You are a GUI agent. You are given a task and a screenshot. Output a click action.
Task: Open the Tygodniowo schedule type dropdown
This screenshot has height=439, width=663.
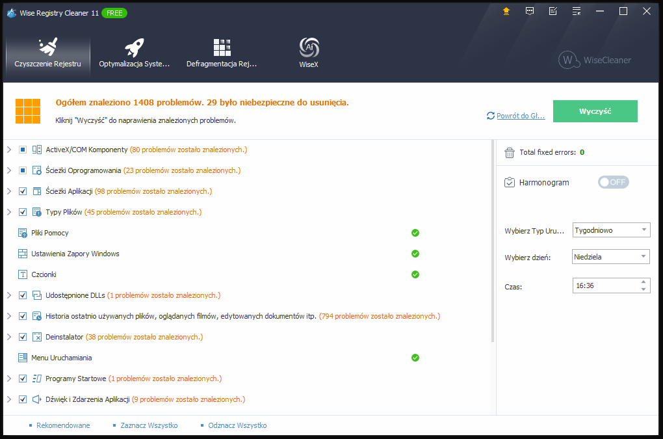(611, 230)
